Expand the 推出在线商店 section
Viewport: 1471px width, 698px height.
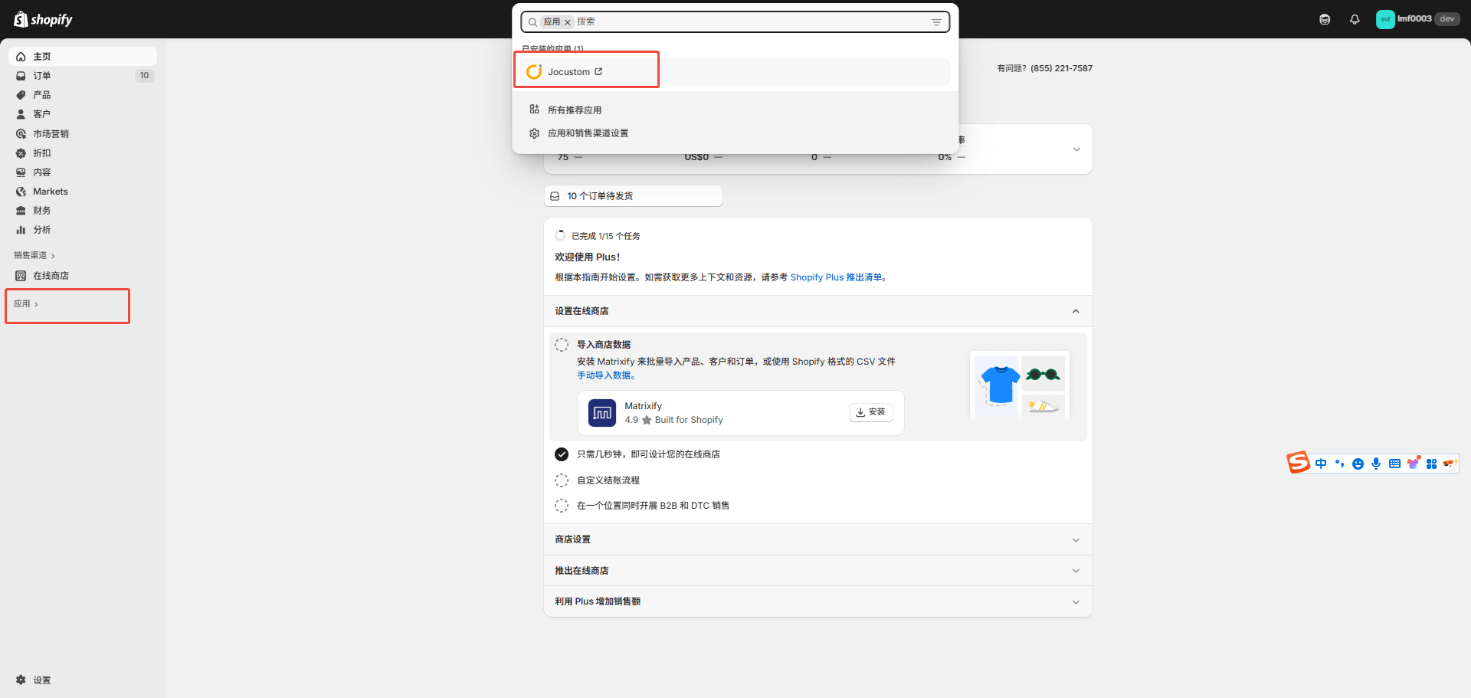(x=1076, y=571)
